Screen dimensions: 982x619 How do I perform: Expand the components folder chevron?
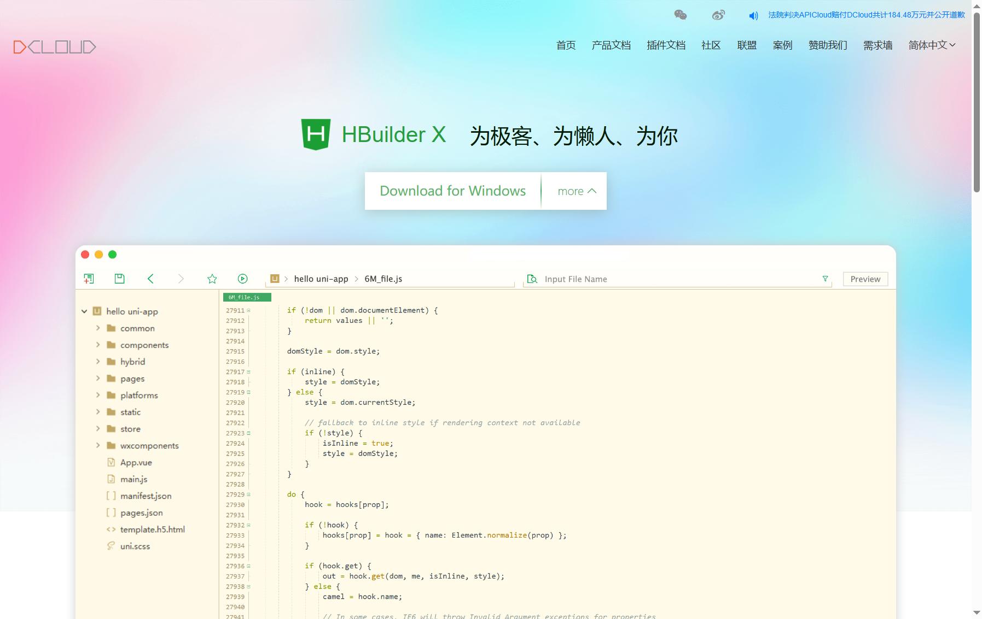tap(98, 345)
